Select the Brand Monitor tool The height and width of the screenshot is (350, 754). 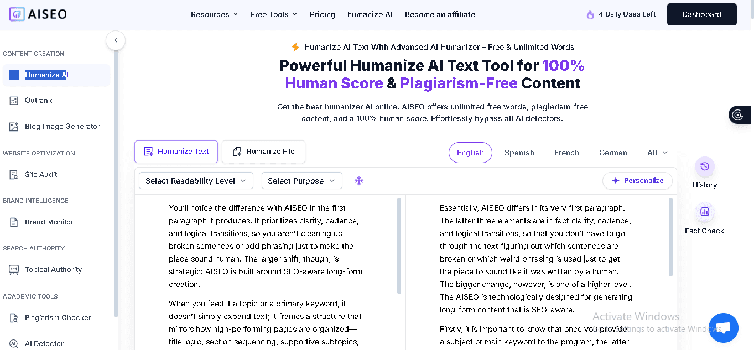click(49, 222)
